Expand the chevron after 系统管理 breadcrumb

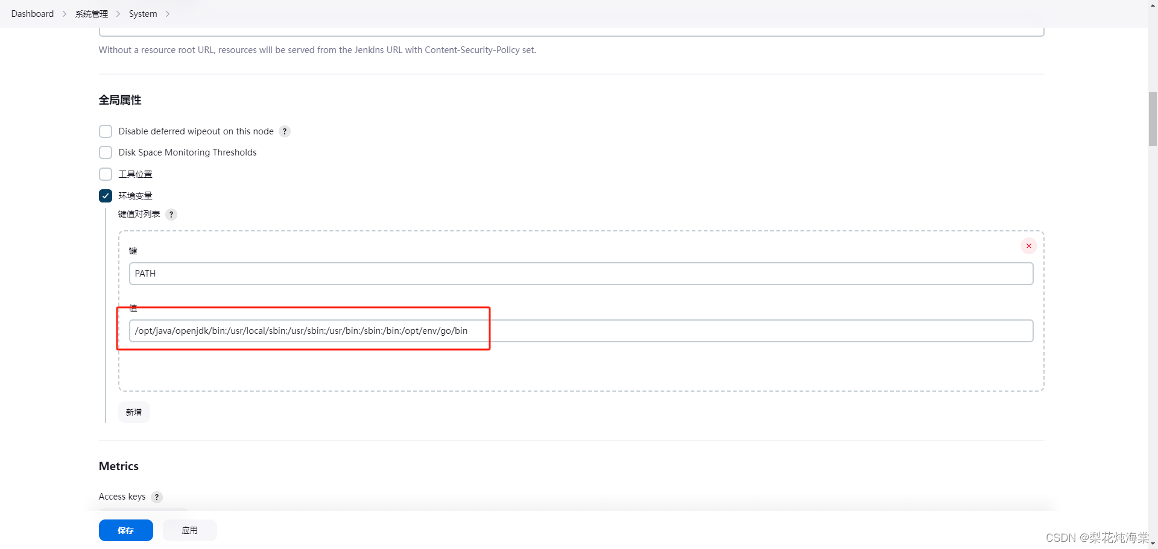[118, 14]
